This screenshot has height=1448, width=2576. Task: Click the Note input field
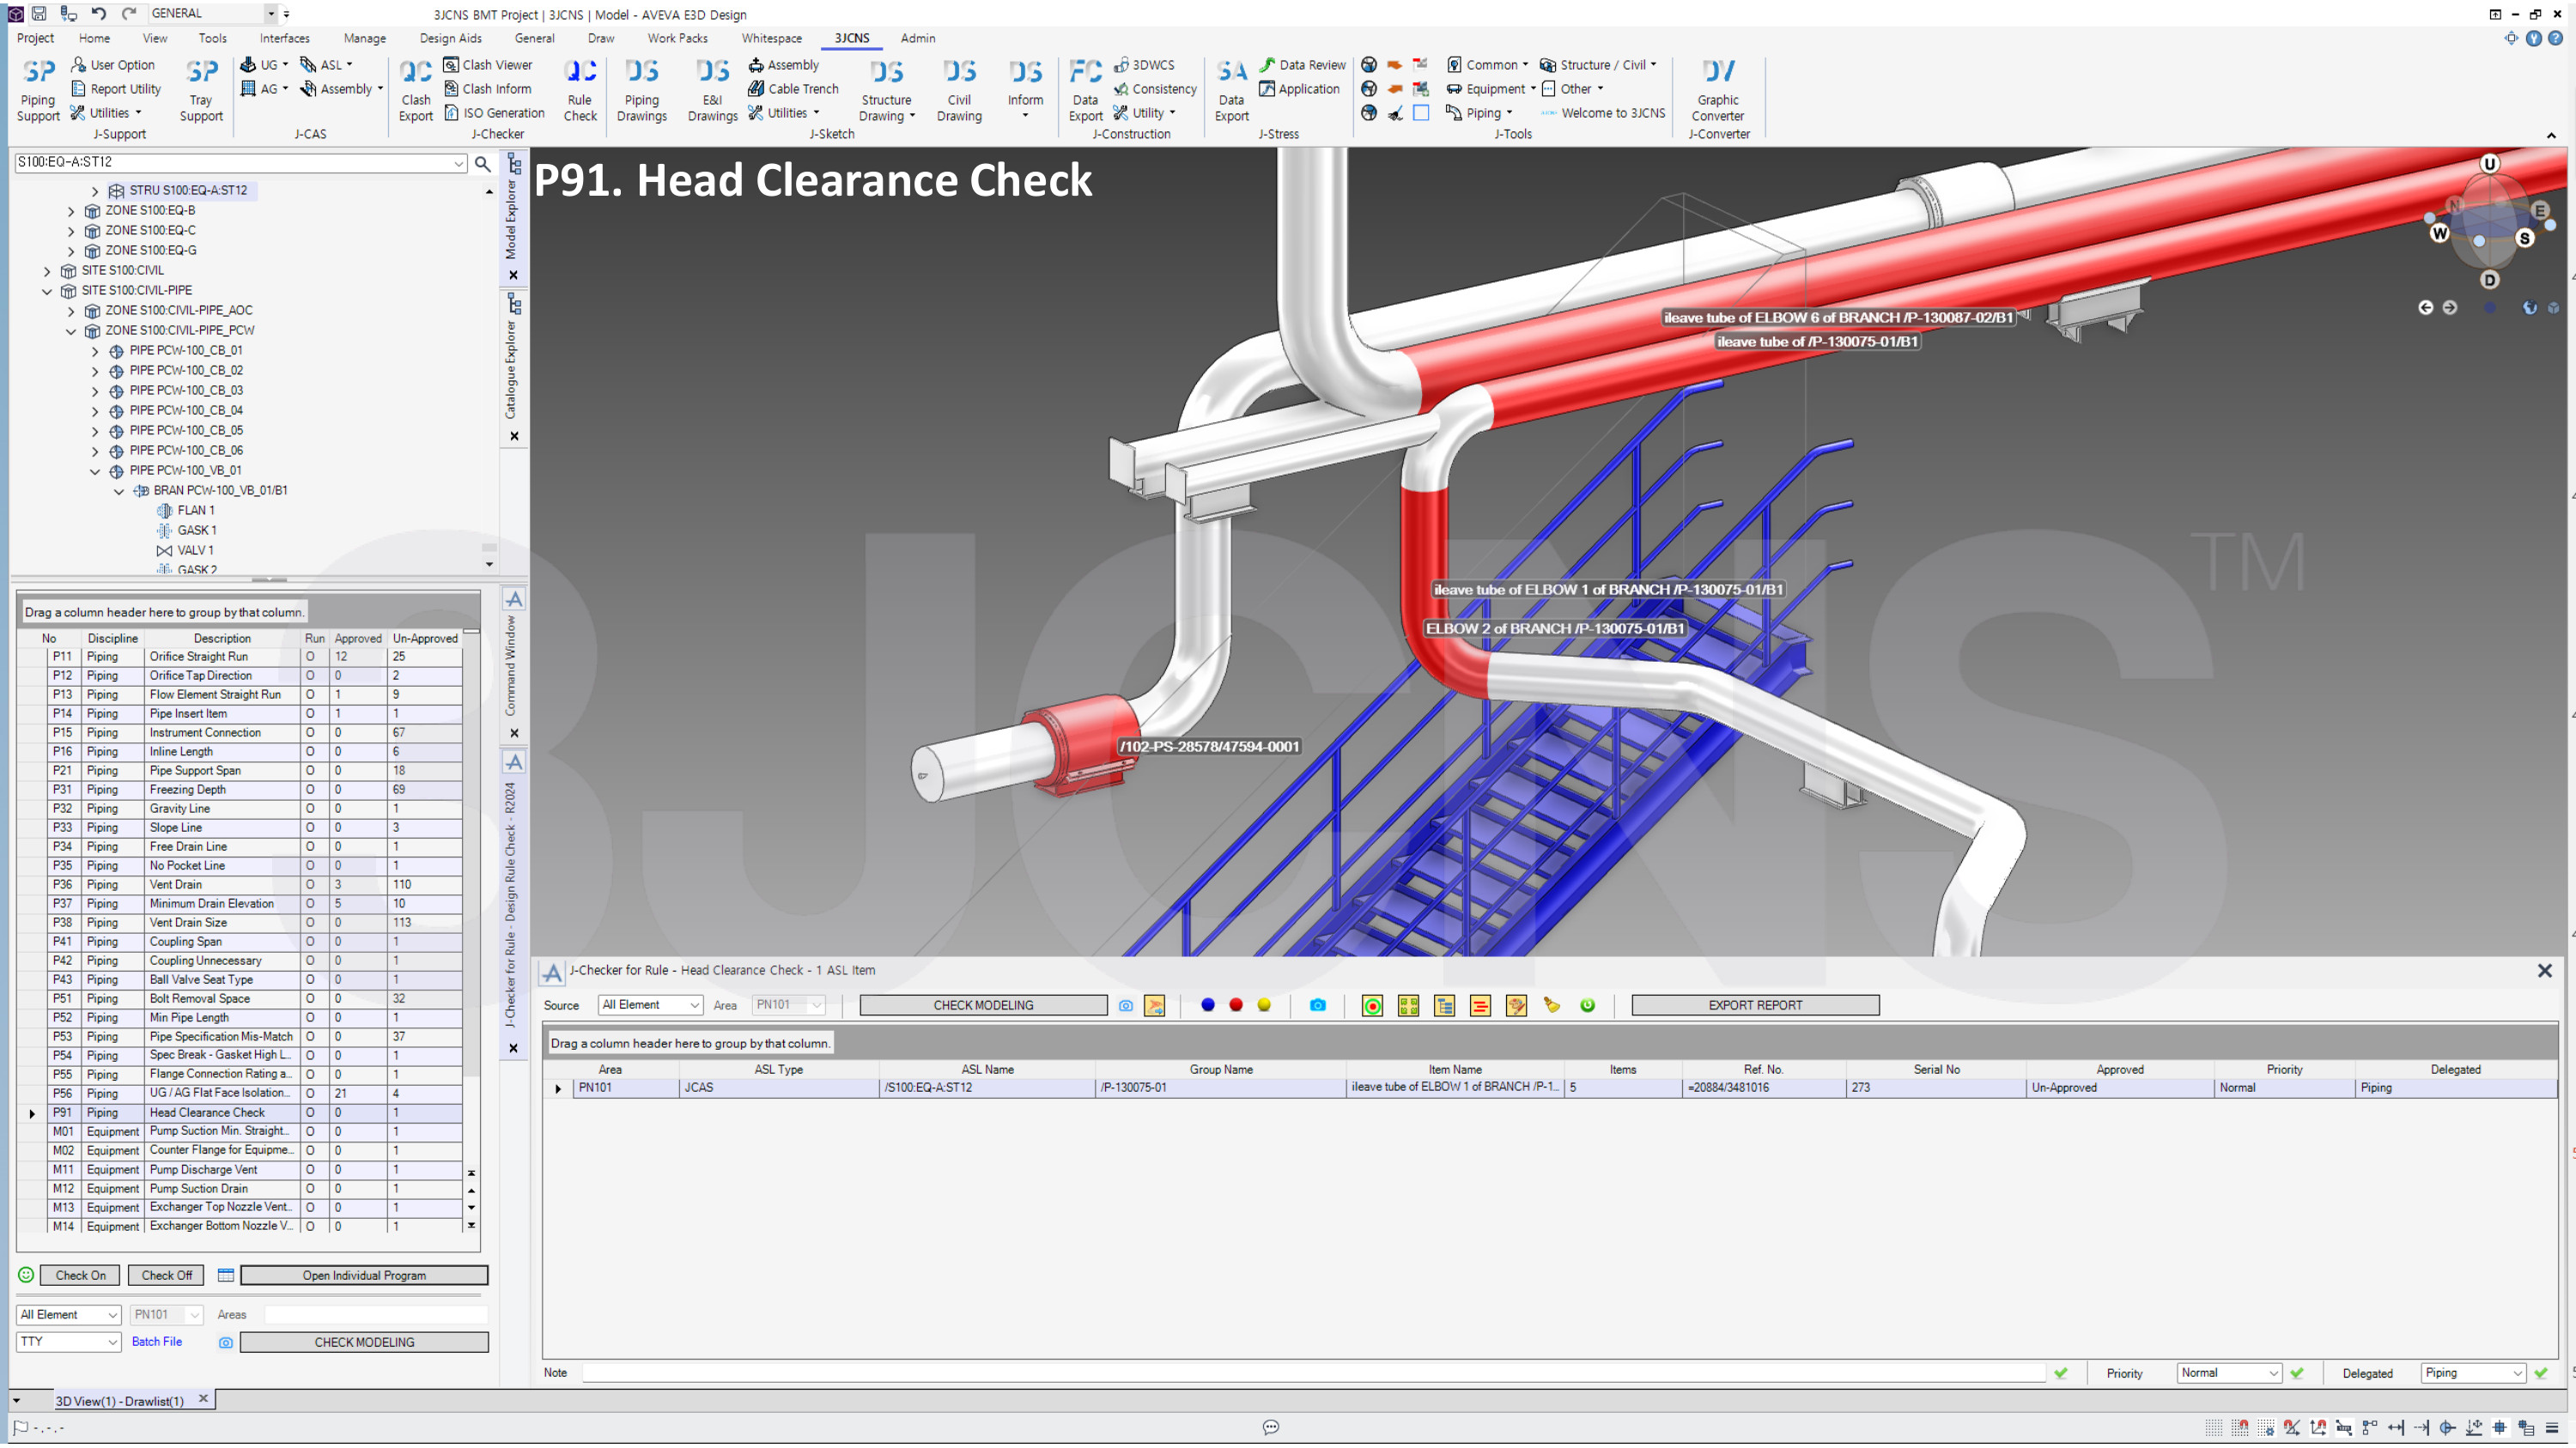[x=1313, y=1374]
